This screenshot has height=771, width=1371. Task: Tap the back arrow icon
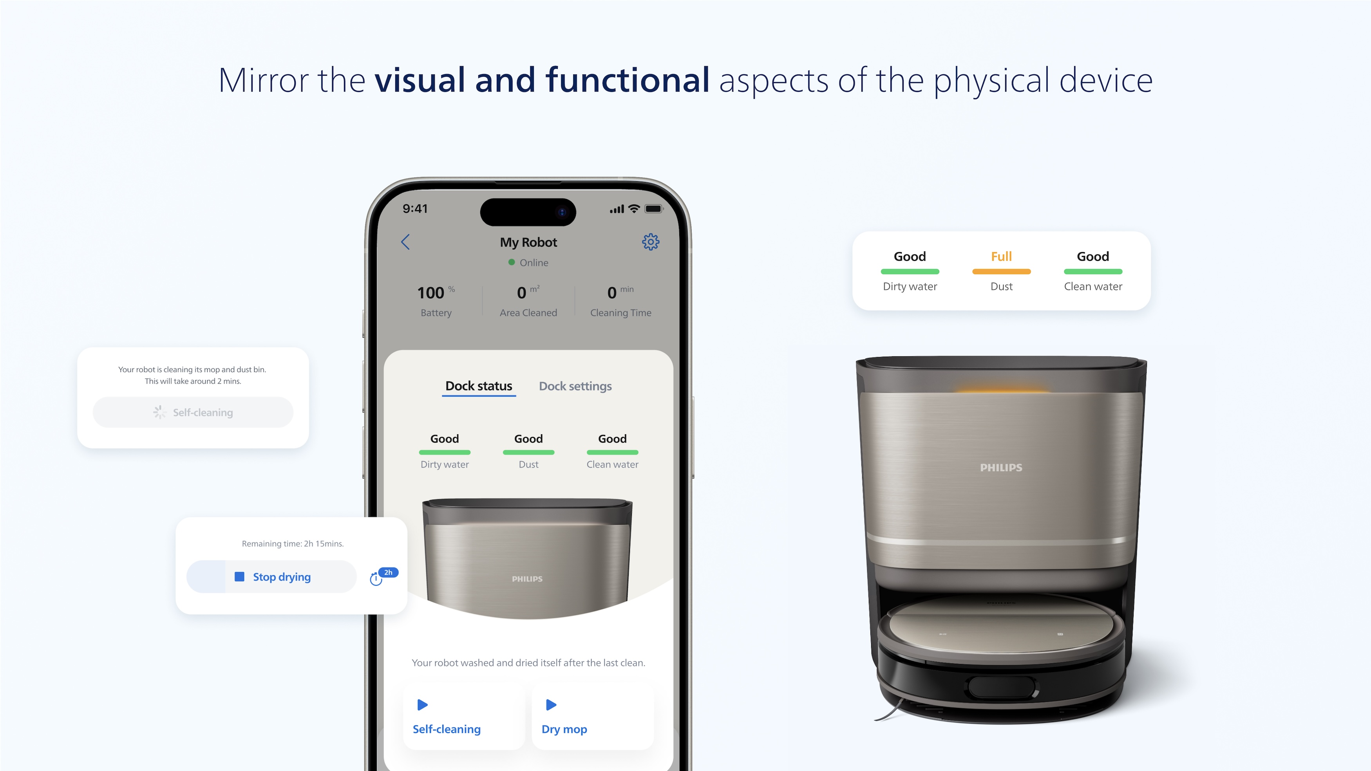coord(405,242)
